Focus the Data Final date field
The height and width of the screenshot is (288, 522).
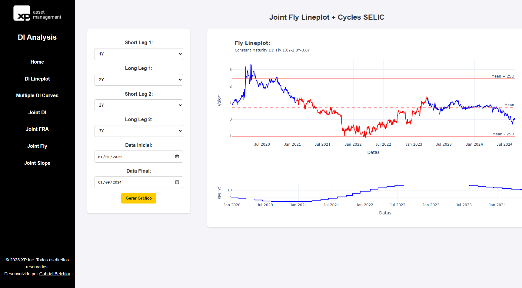[x=139, y=182]
